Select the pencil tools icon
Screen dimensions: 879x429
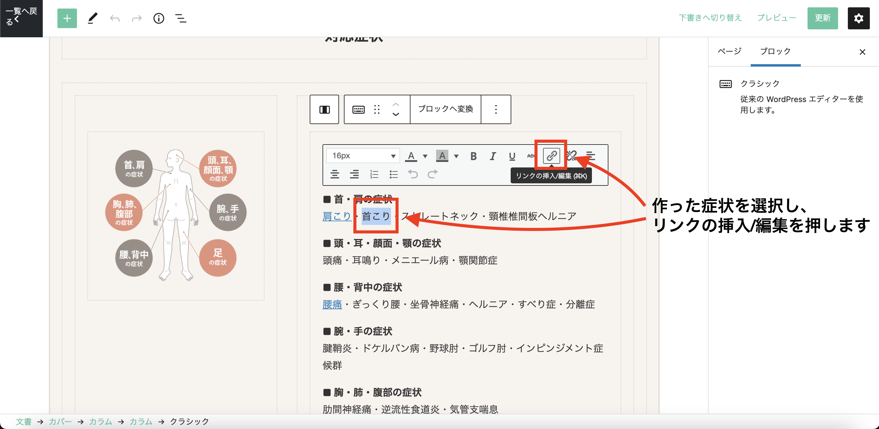click(93, 18)
